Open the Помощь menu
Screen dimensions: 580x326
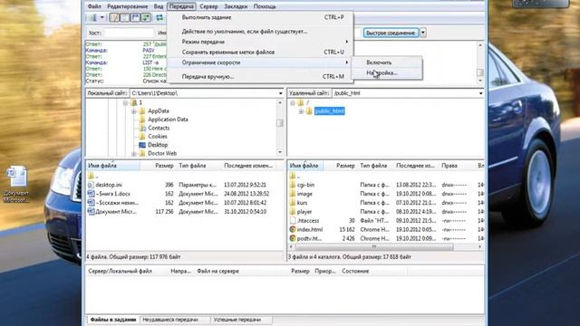pos(265,6)
